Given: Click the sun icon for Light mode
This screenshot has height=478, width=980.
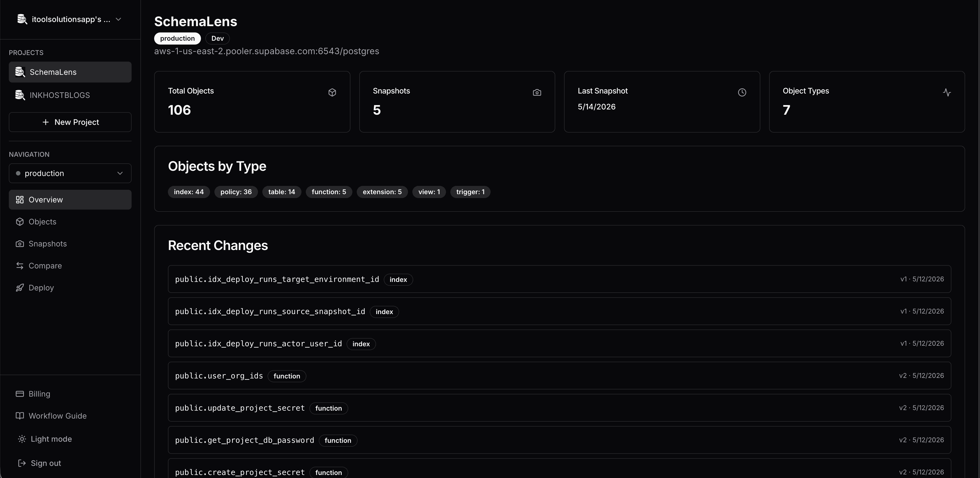Looking at the screenshot, I should (22, 439).
